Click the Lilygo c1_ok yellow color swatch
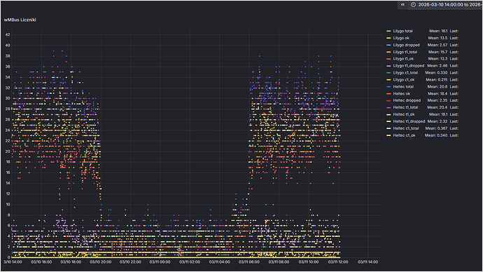This screenshot has width=483, height=272. click(388, 79)
